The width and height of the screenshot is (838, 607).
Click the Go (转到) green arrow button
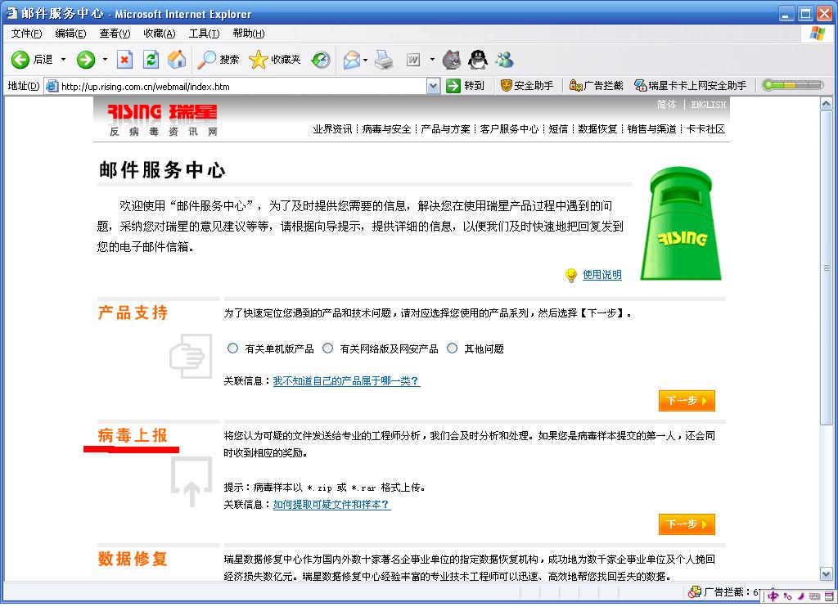coord(465,86)
